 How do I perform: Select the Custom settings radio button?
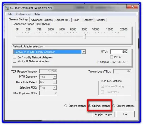(114, 106)
